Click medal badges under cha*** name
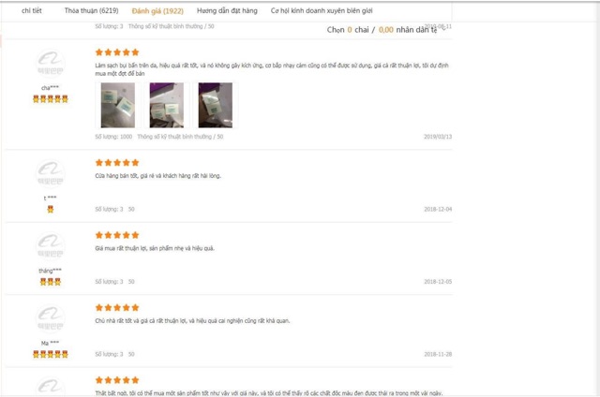 pyautogui.click(x=50, y=99)
